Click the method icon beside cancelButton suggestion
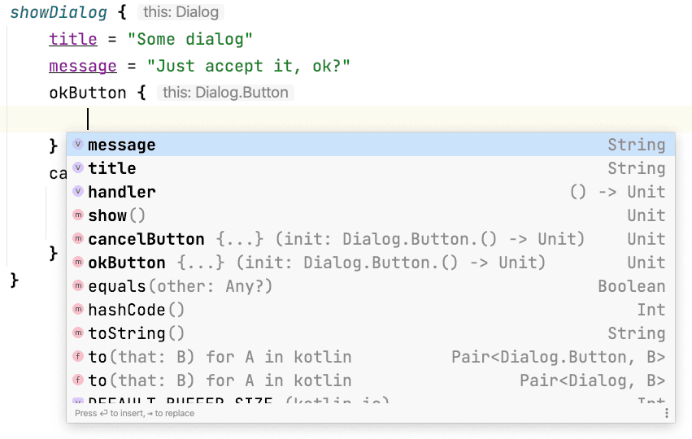 click(78, 239)
